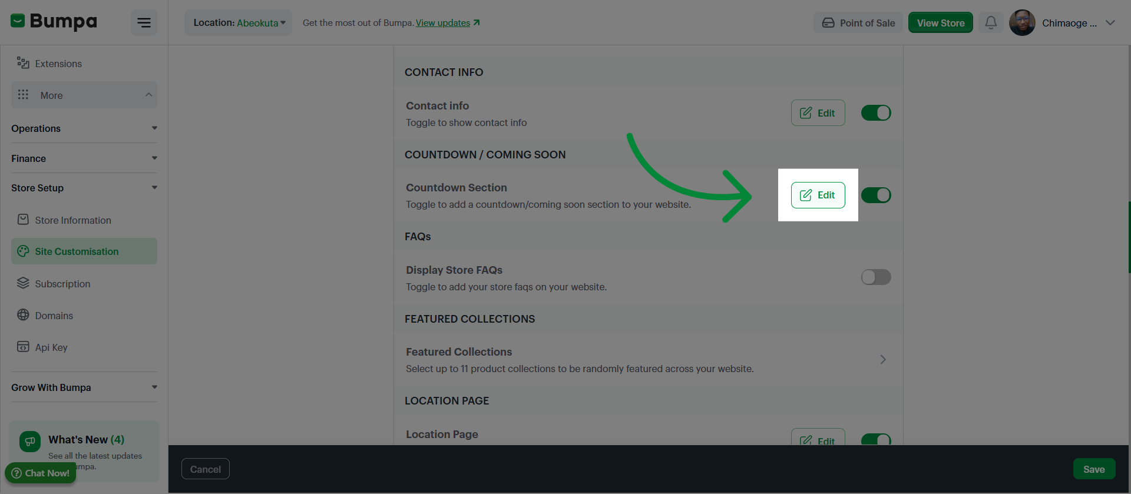This screenshot has width=1131, height=494.
Task: Open the Api Key menu item
Action: tap(84, 347)
